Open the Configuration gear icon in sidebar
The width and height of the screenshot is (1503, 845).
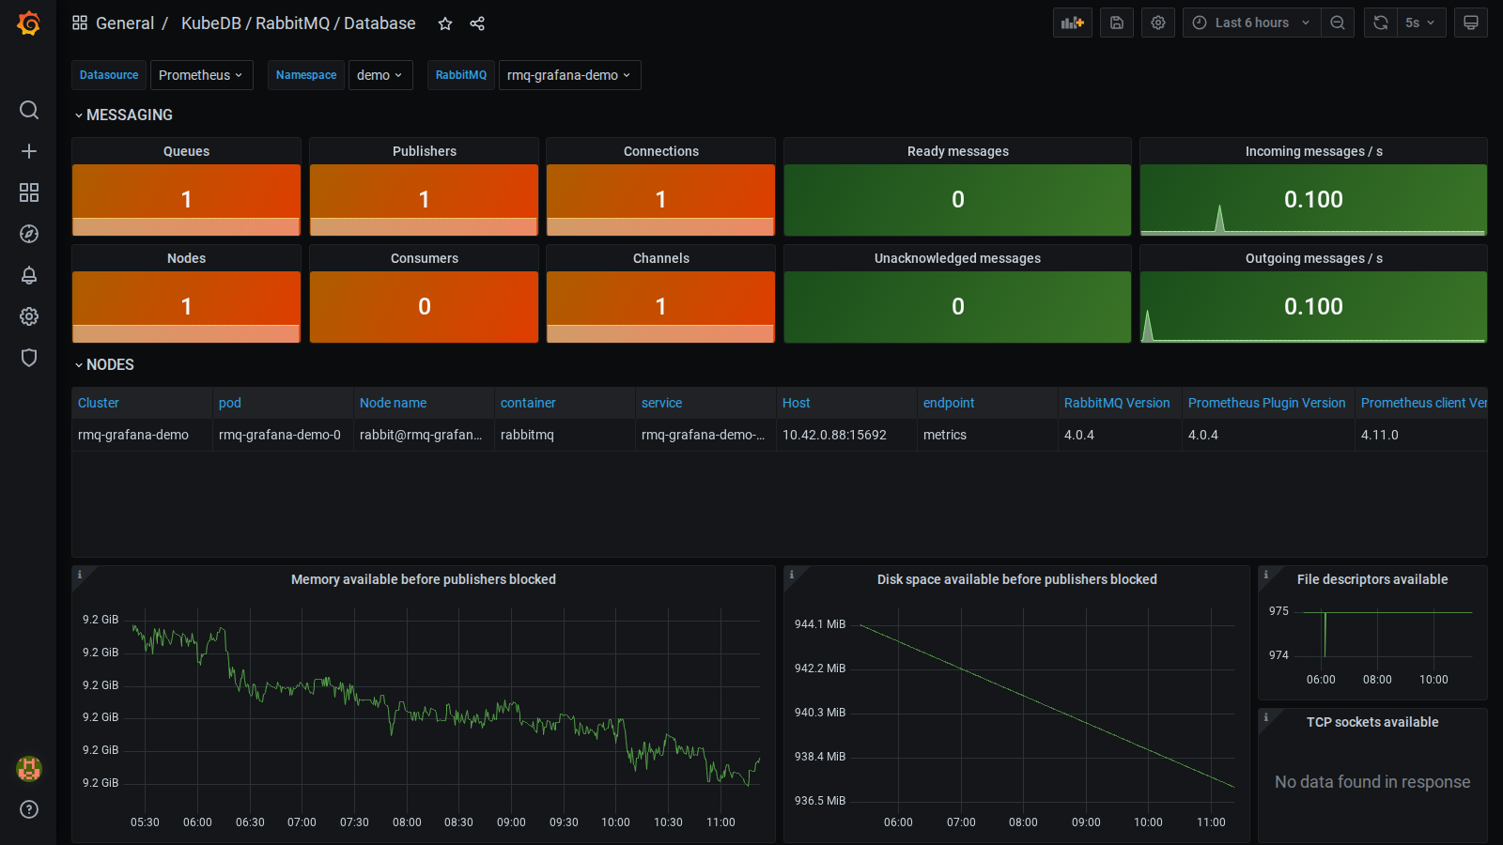29,316
